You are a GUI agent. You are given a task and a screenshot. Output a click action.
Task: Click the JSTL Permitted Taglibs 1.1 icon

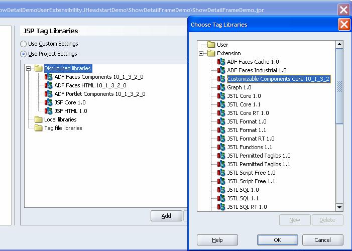221,164
